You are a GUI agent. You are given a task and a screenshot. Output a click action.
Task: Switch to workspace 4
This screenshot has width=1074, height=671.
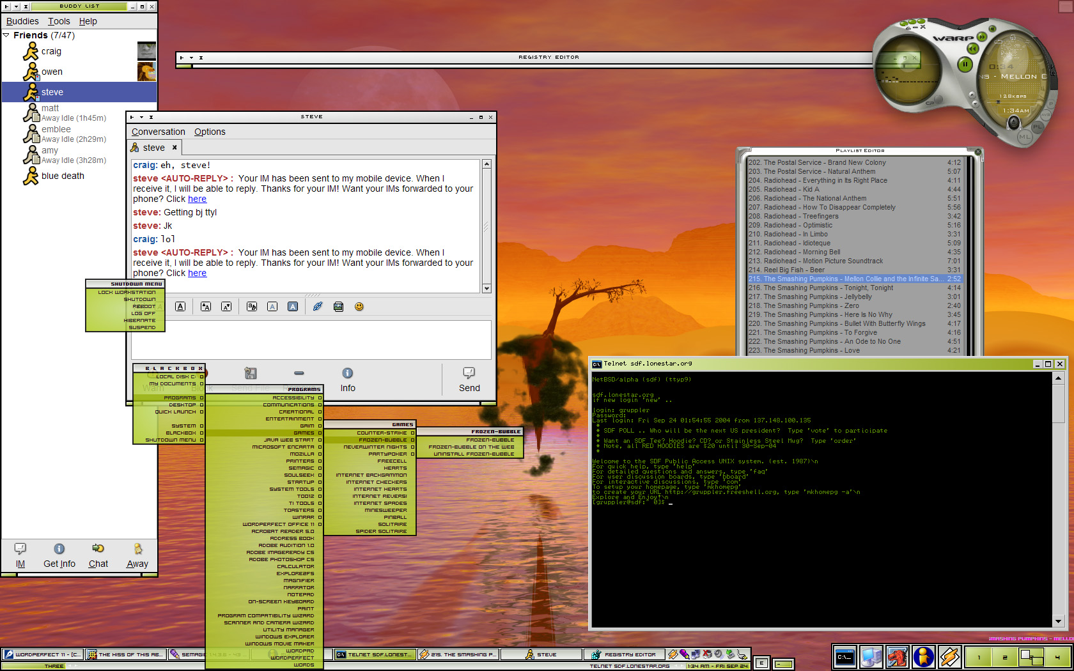1057,657
